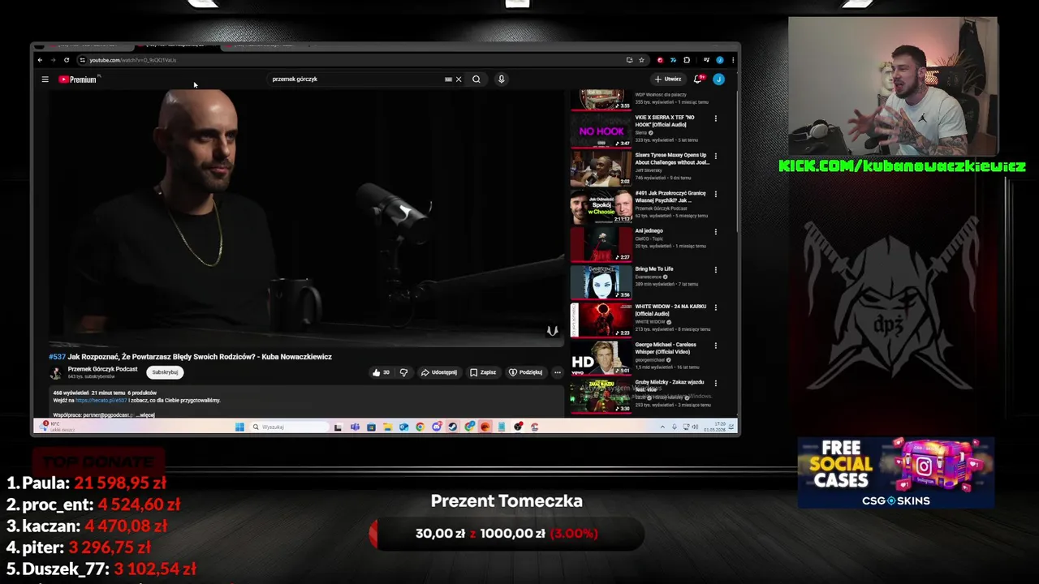
Task: Open the YouTube account avatar menu
Action: 718,79
